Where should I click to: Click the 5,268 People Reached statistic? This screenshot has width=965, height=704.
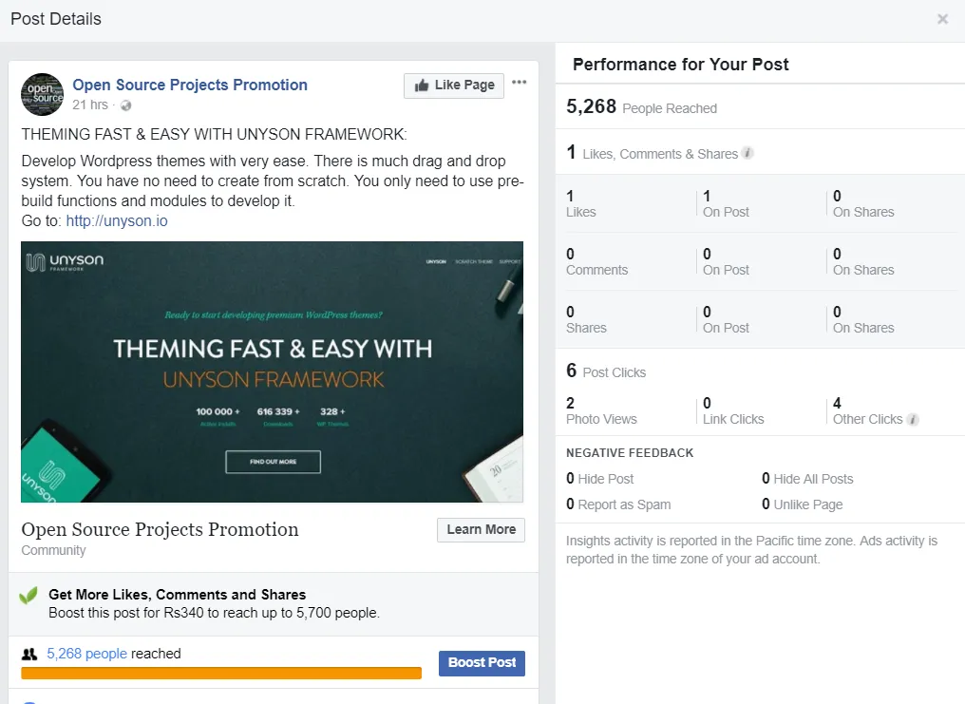[x=641, y=107]
